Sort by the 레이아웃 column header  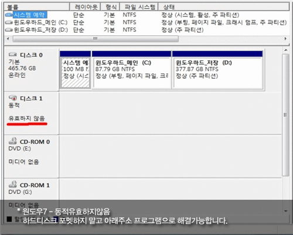(85, 7)
